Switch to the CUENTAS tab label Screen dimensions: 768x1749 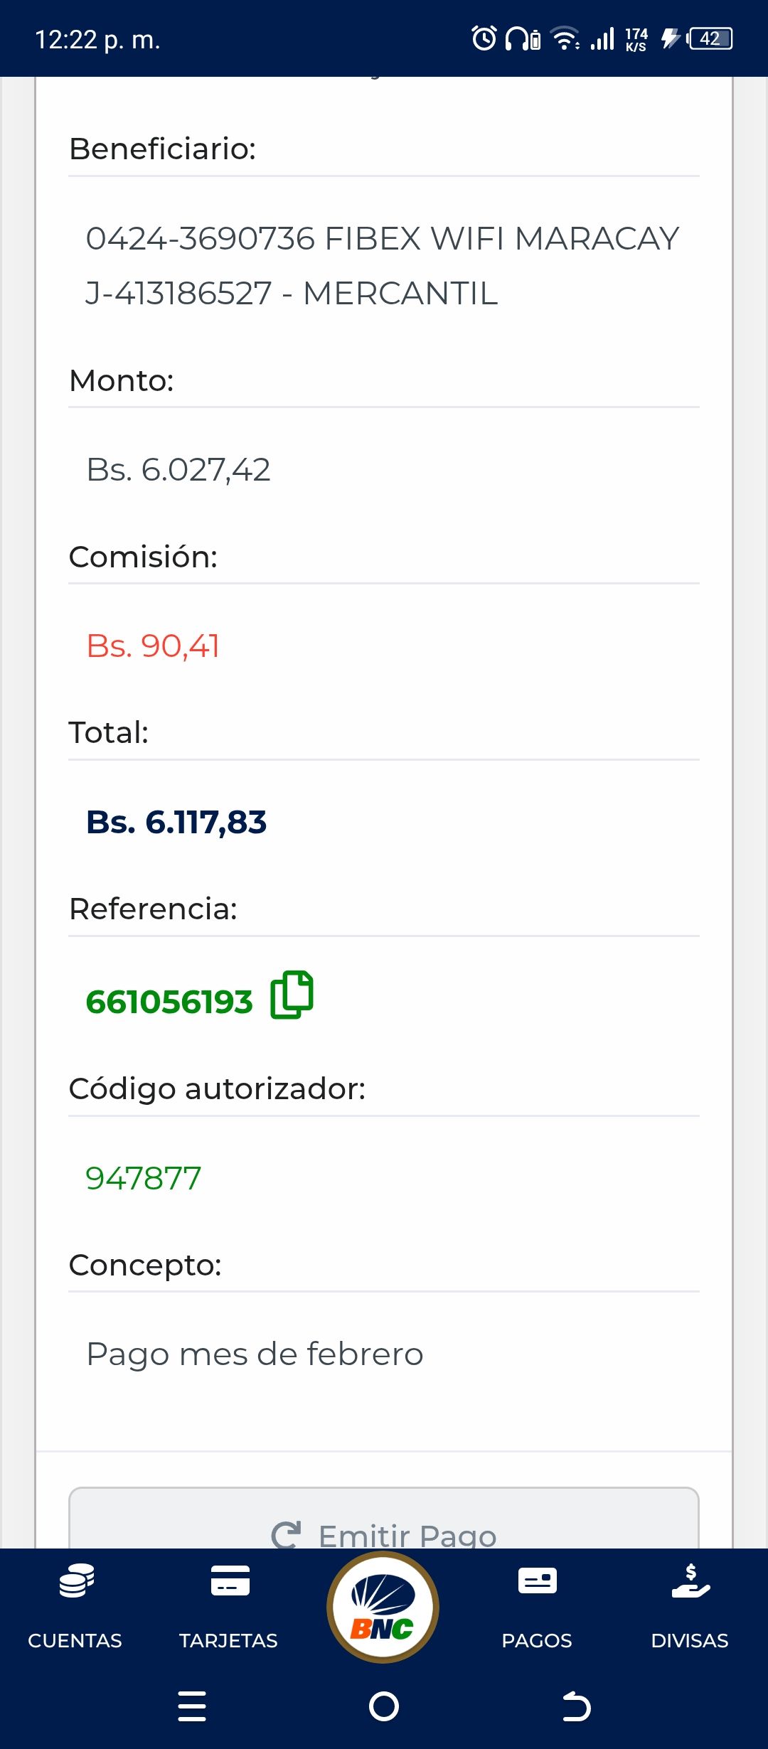[x=75, y=1640]
